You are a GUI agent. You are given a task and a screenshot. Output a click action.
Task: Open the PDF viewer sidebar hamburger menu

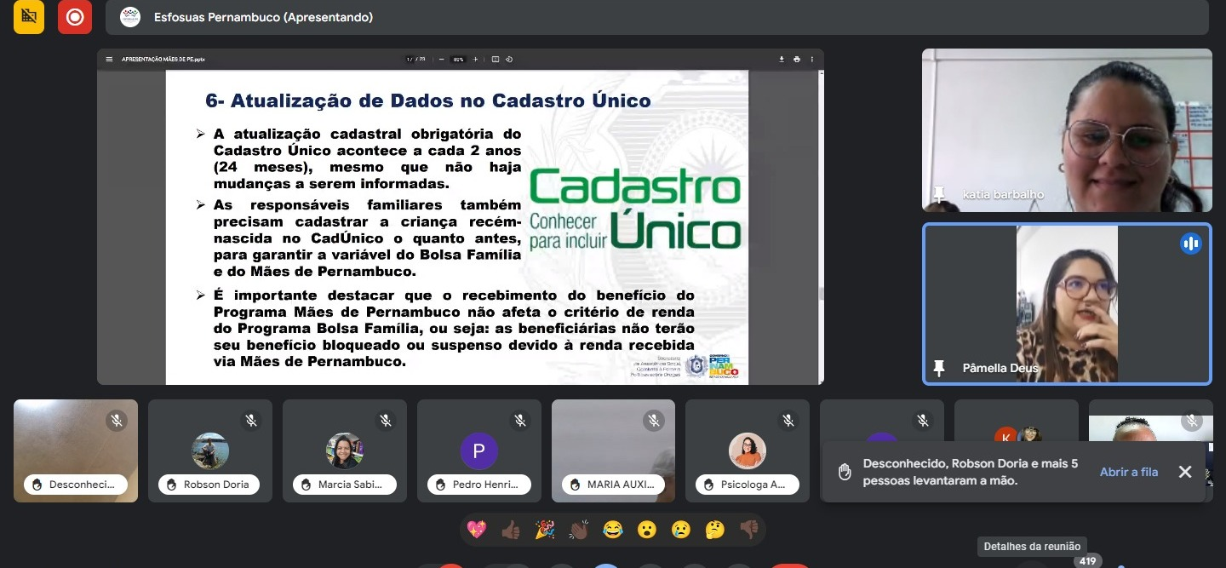109,60
